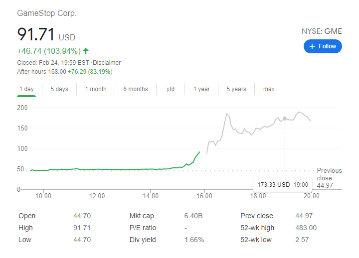
Task: Click the green intraday price line
Action: click(x=100, y=169)
